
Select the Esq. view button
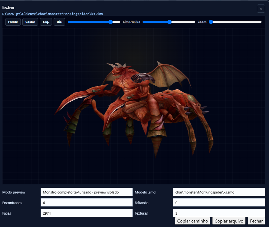pyautogui.click(x=46, y=22)
